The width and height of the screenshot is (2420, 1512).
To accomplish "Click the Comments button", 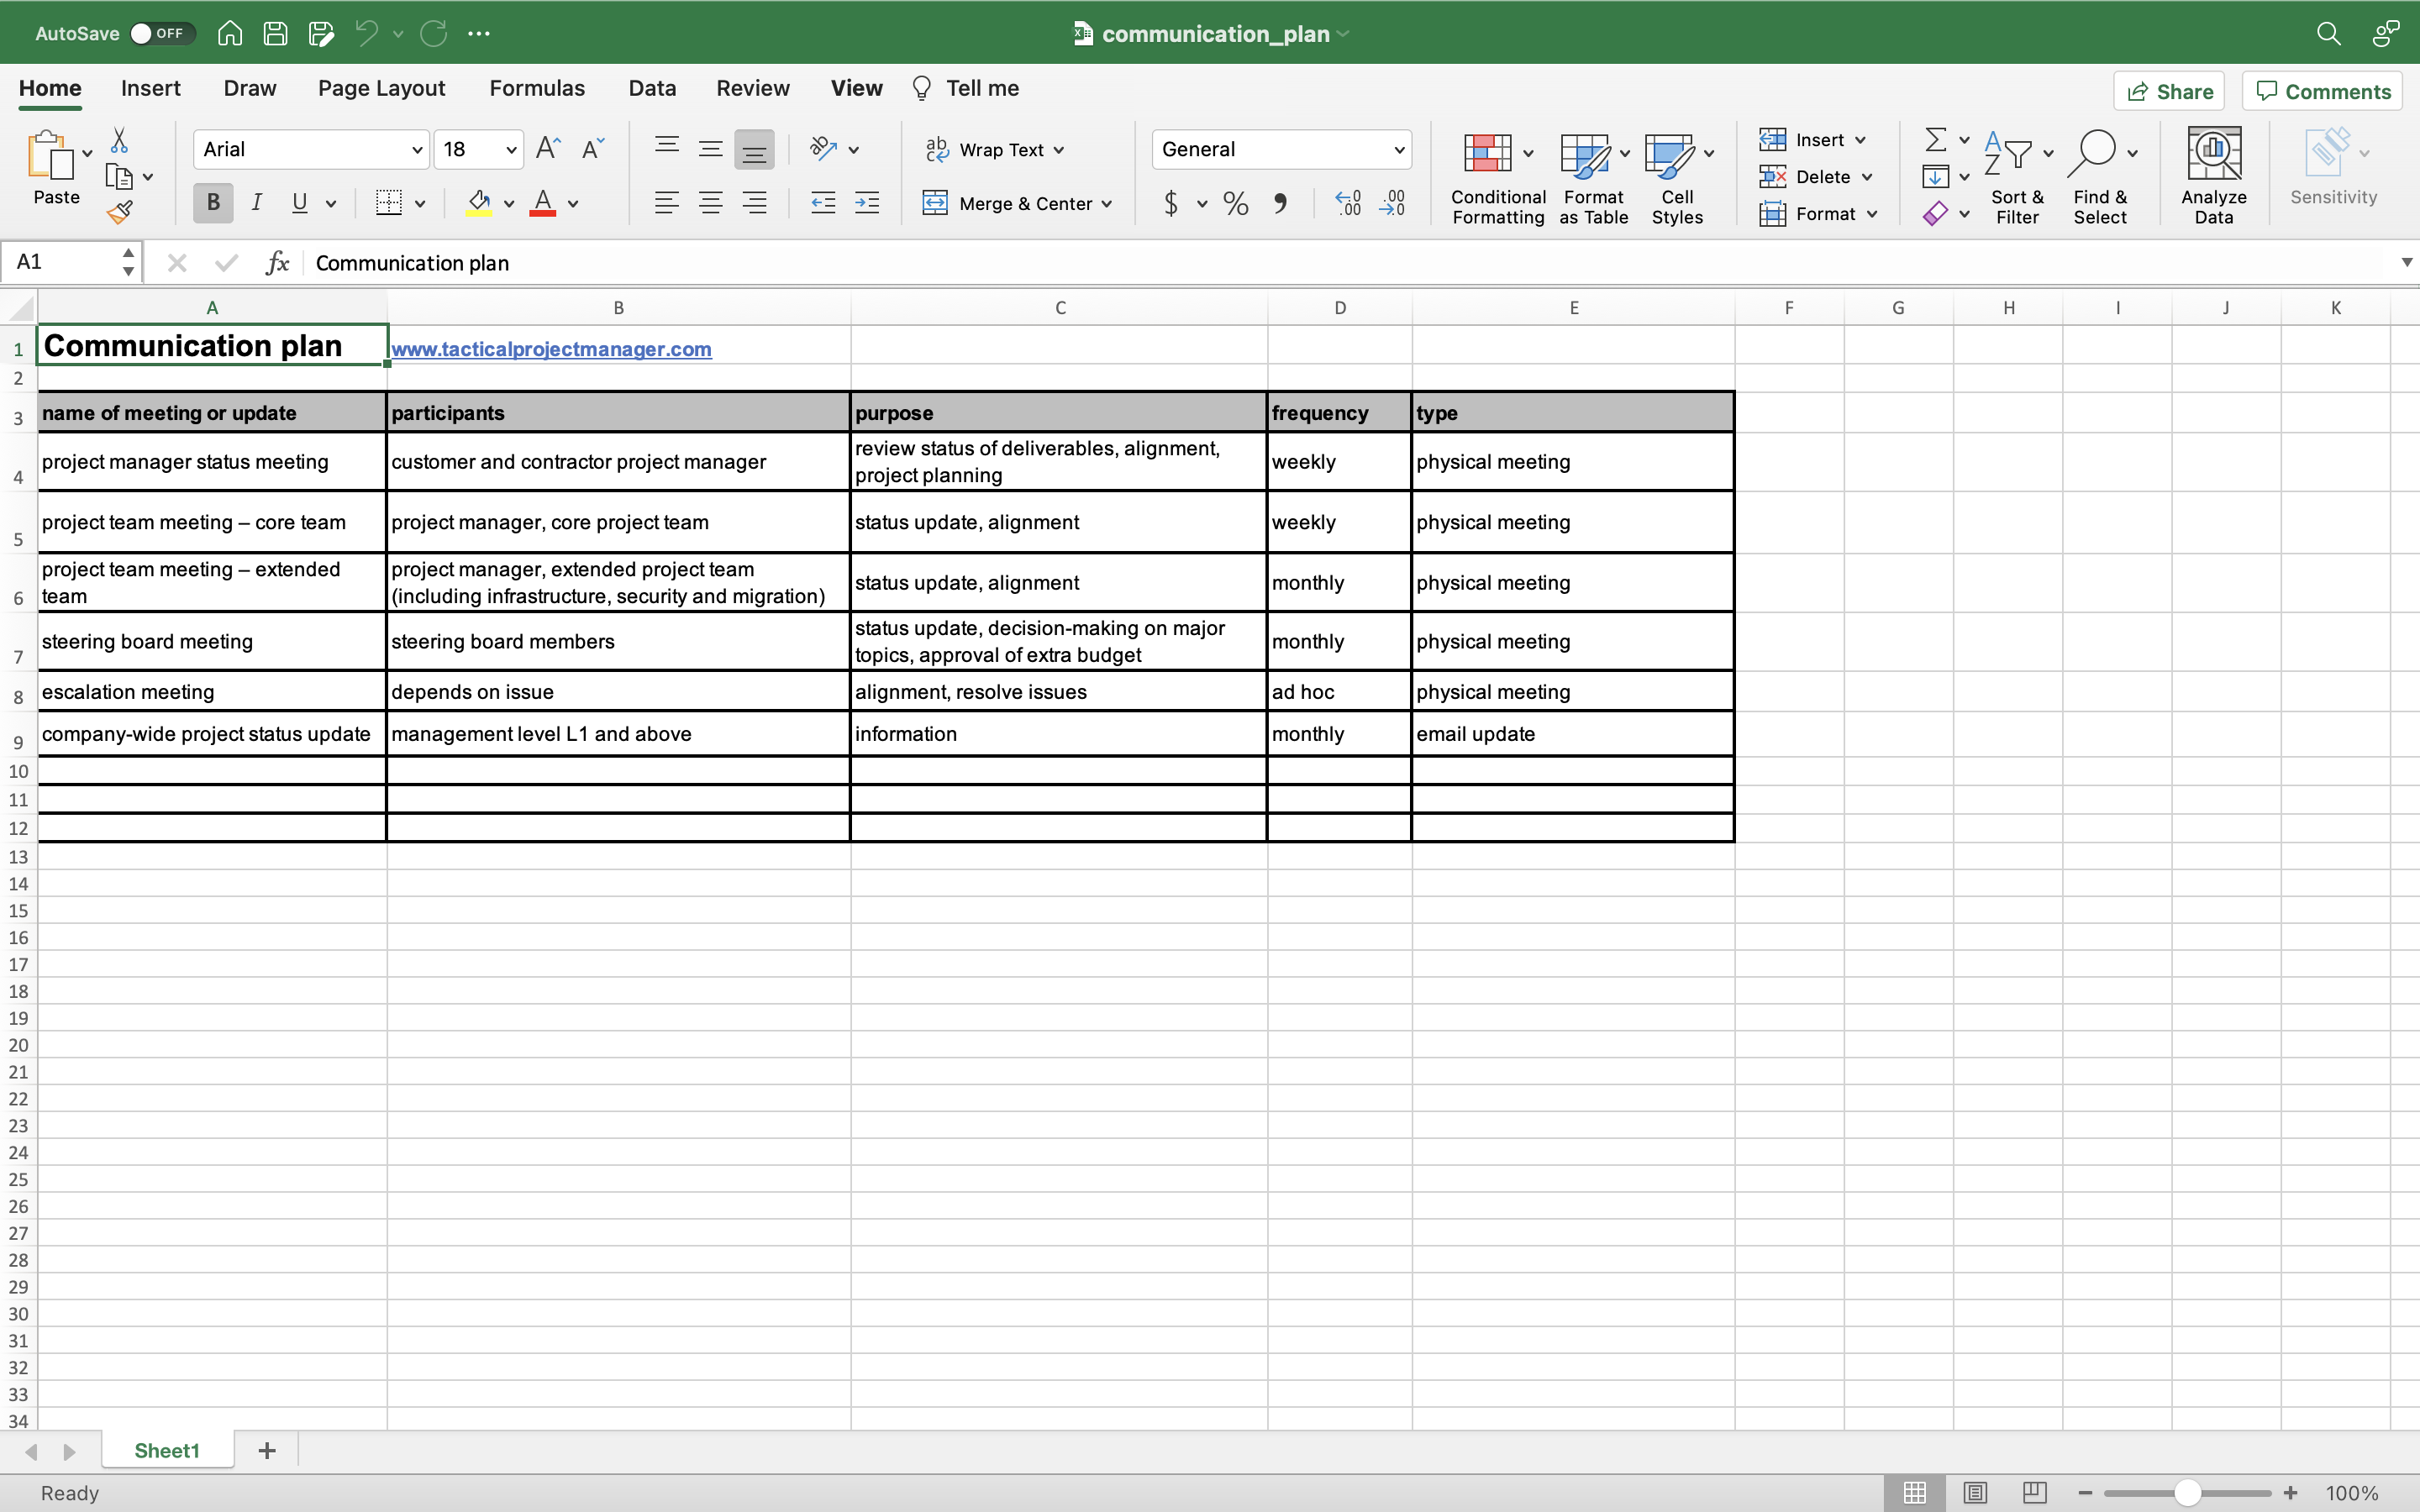I will (2322, 91).
